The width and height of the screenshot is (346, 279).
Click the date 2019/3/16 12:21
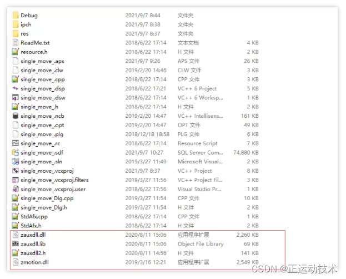146,262
